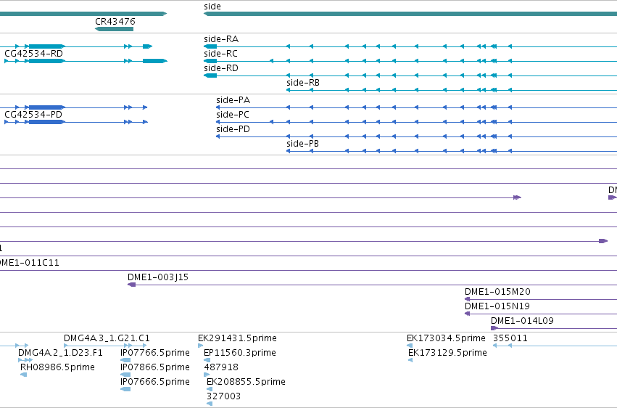Select the side-PD protein label
The height and width of the screenshot is (408, 617).
(x=233, y=129)
